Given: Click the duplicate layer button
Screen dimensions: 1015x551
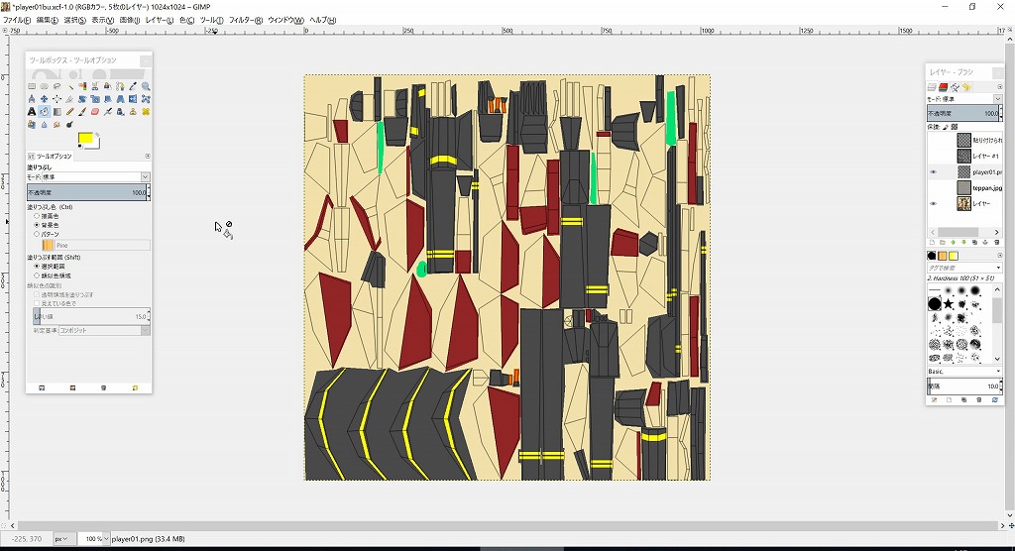Looking at the screenshot, I should click(975, 242).
